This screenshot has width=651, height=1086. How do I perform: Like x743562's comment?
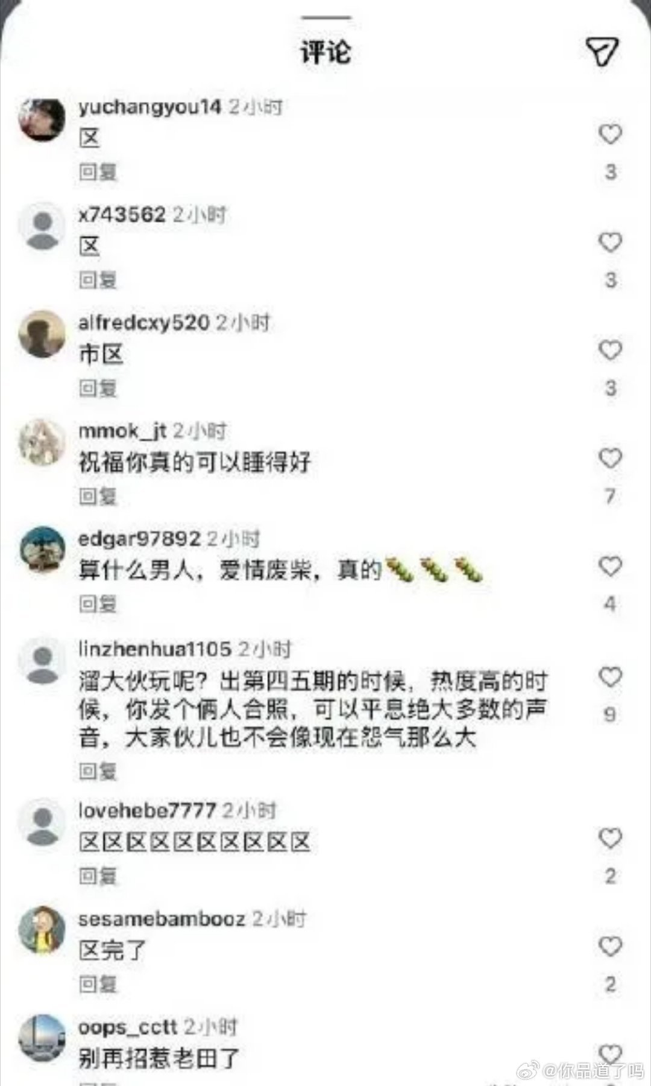[x=610, y=242]
